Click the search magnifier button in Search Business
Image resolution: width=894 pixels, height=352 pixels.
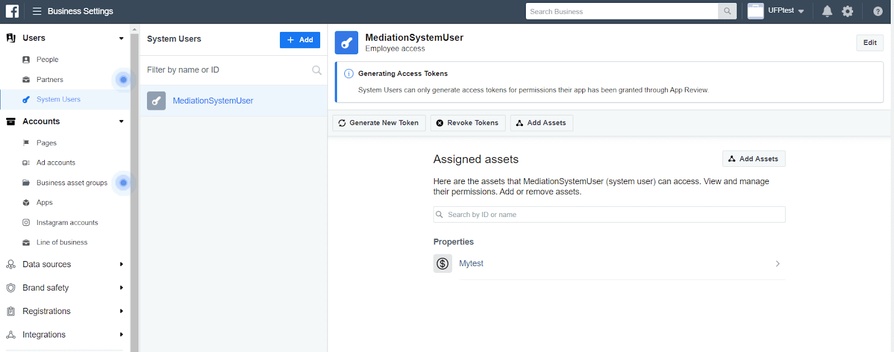[727, 11]
